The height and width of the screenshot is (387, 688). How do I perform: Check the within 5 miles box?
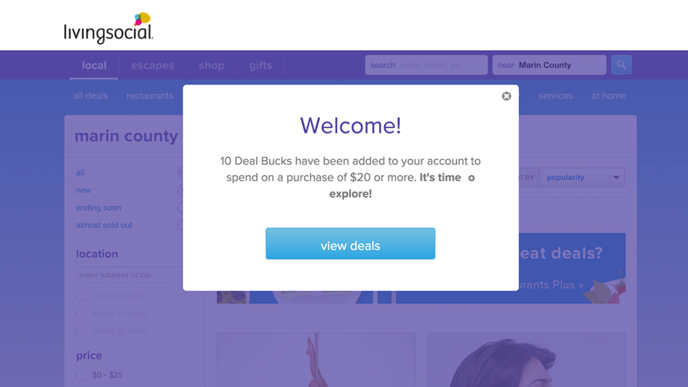tap(81, 296)
